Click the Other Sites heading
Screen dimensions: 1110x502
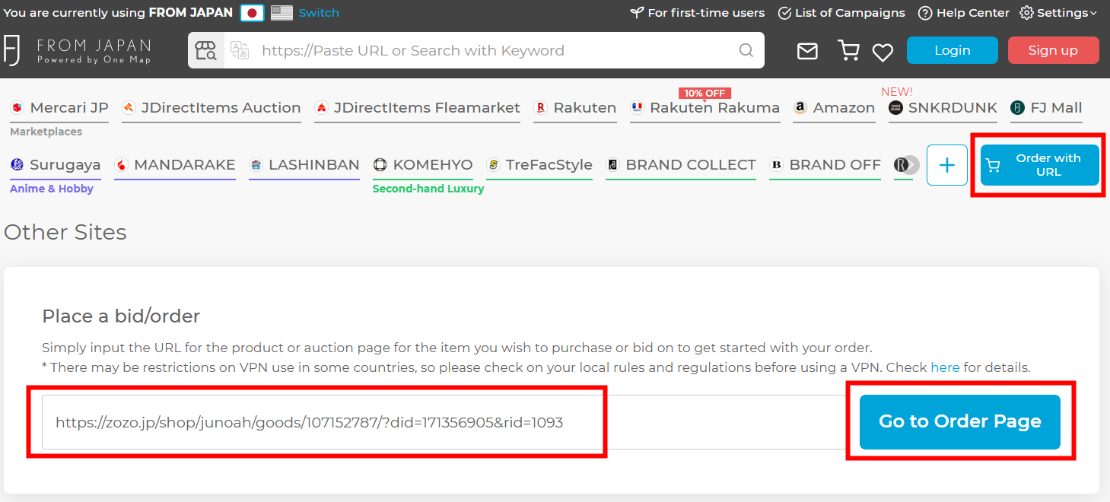pyautogui.click(x=65, y=232)
